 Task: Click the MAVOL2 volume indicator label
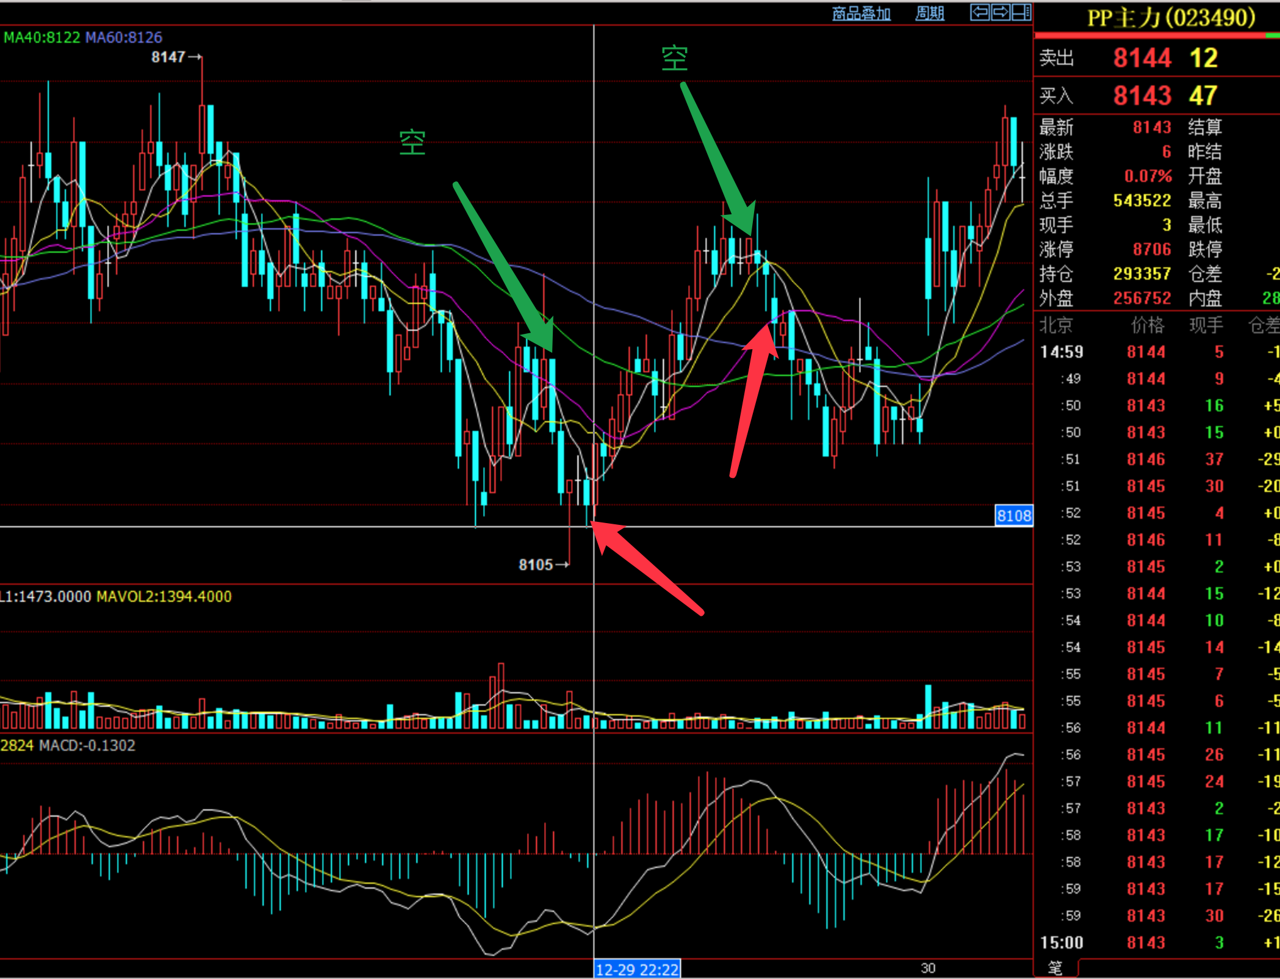point(164,596)
